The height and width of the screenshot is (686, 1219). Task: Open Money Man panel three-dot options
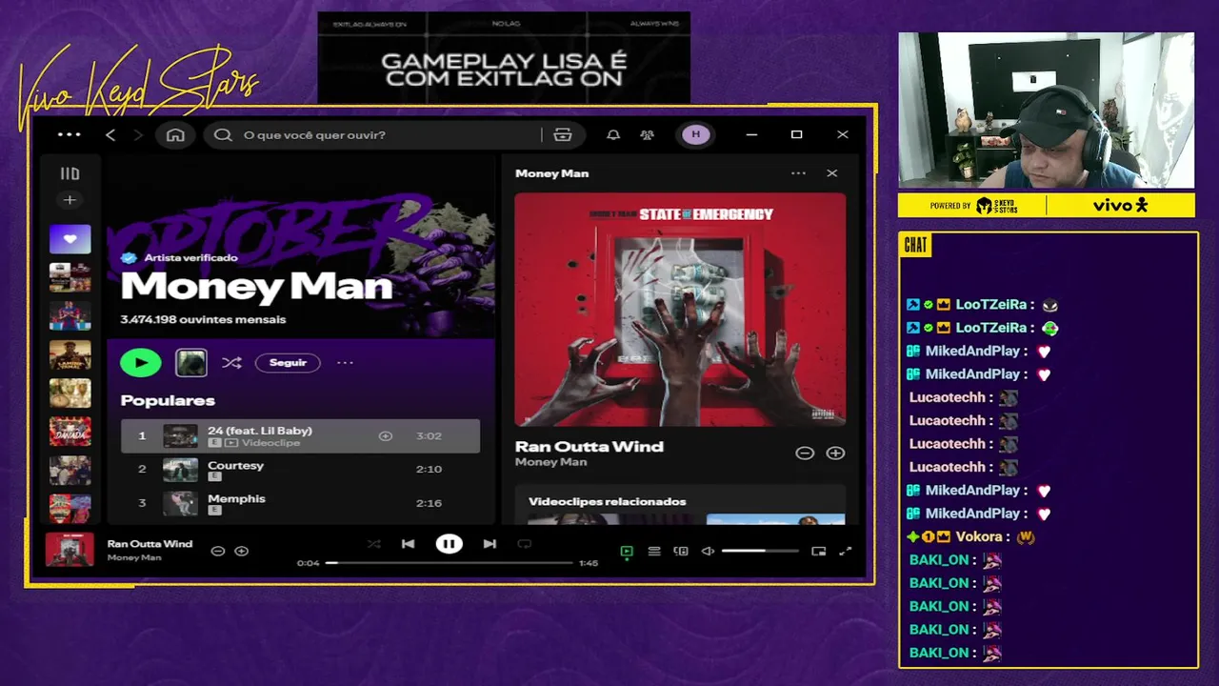798,173
